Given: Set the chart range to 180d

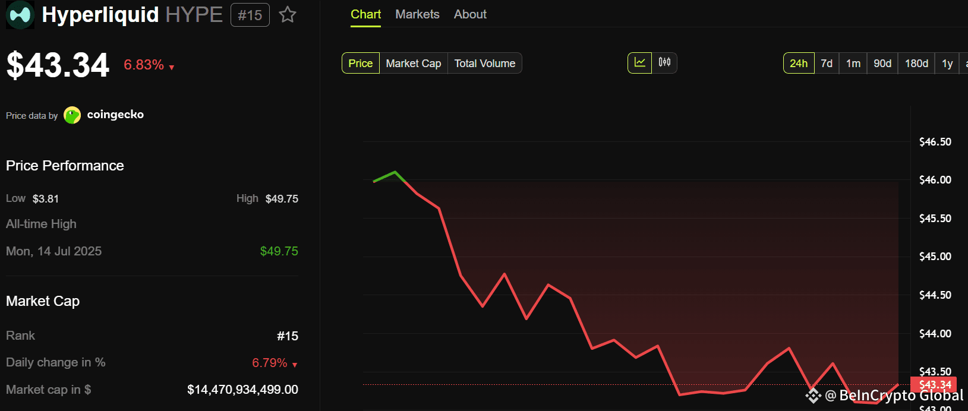Looking at the screenshot, I should (x=916, y=64).
